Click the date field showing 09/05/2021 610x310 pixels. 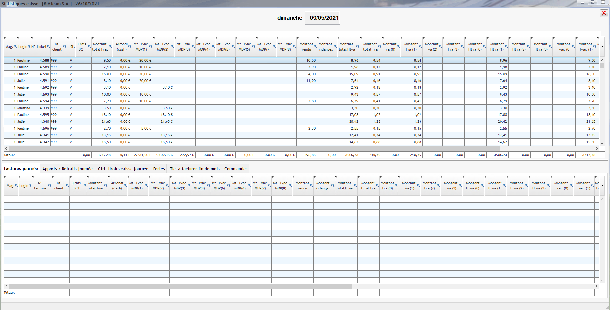[324, 18]
